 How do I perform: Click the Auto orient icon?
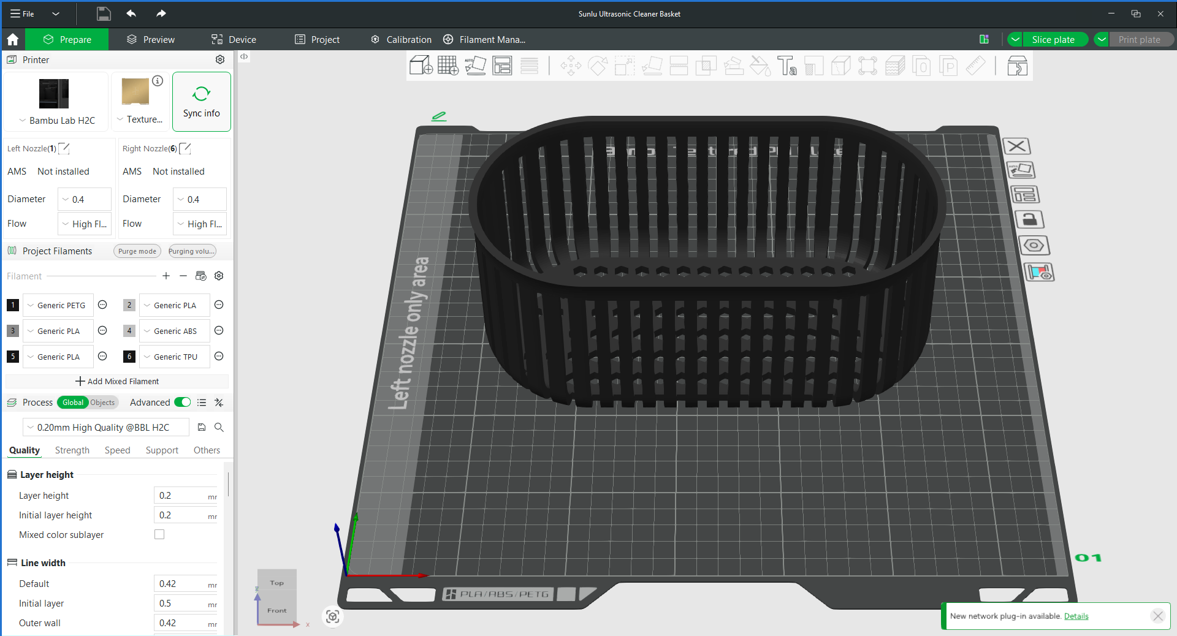[475, 66]
